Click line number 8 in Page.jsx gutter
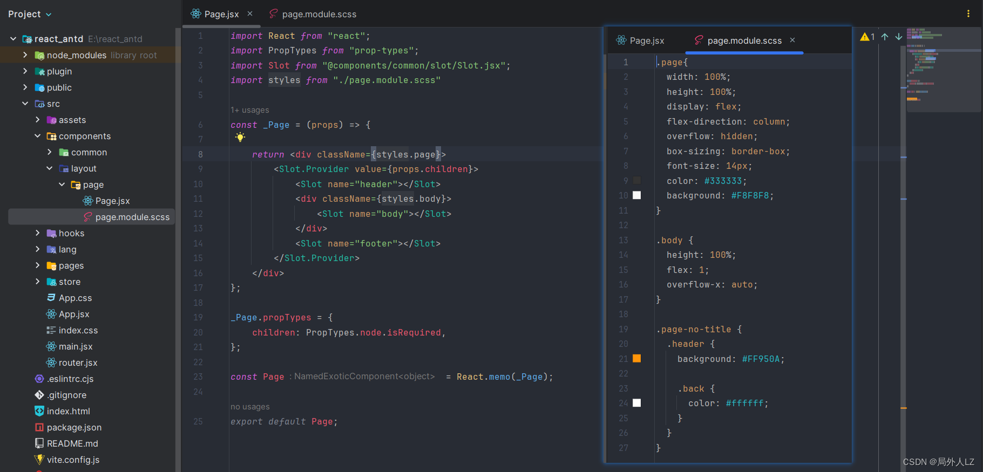 tap(200, 154)
